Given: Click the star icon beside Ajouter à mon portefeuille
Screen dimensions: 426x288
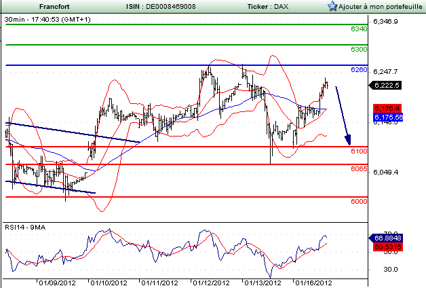Looking at the screenshot, I should coord(332,6).
